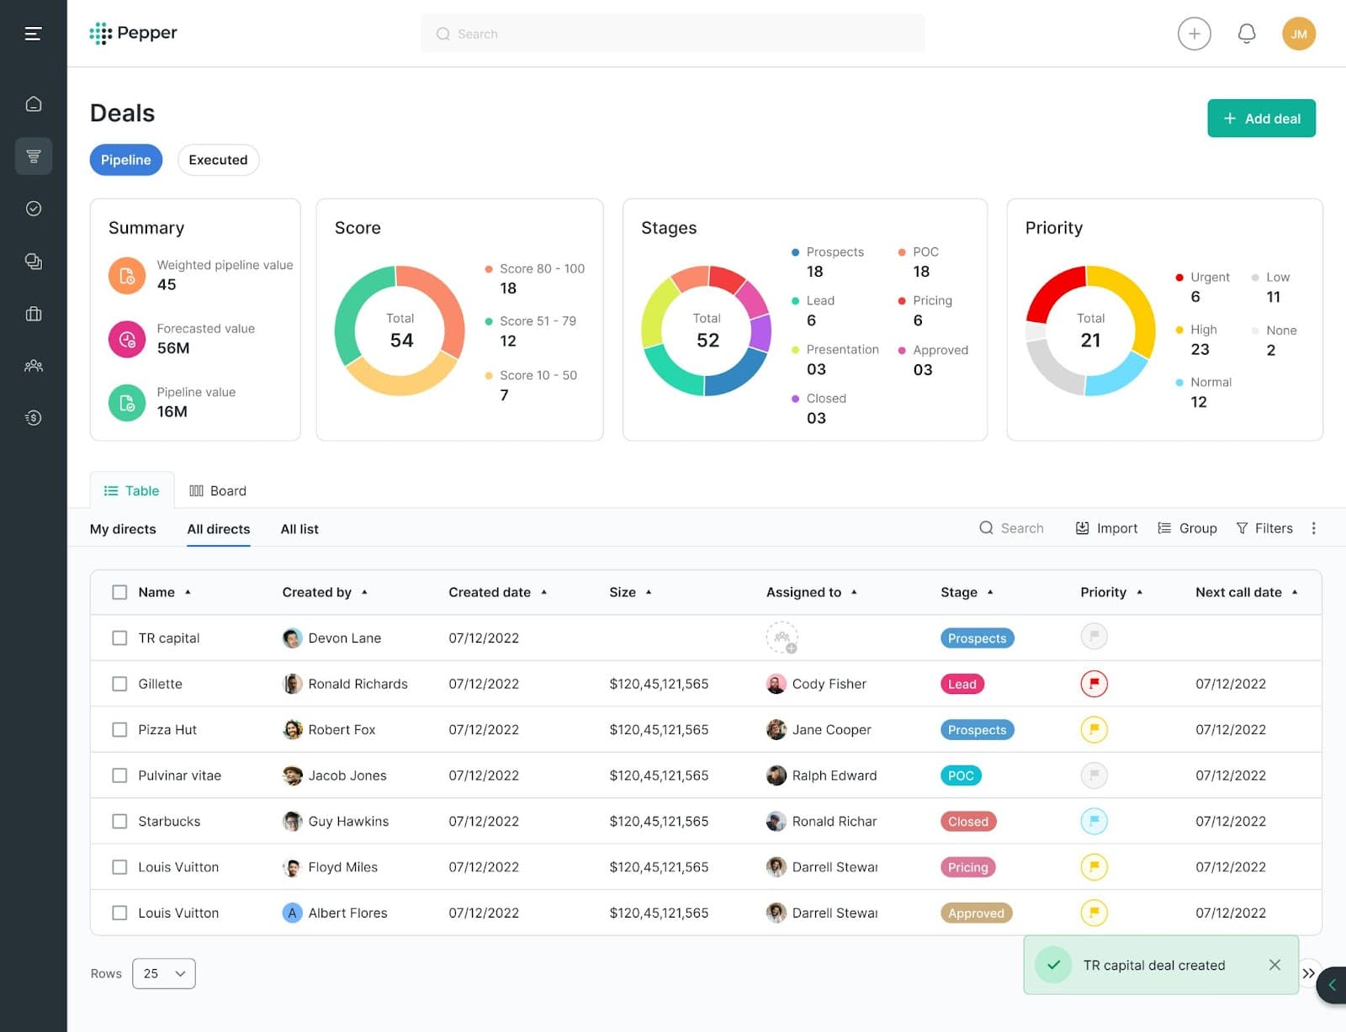Select the header checkbox to select all rows
Viewport: 1346px width, 1032px height.
[119, 591]
